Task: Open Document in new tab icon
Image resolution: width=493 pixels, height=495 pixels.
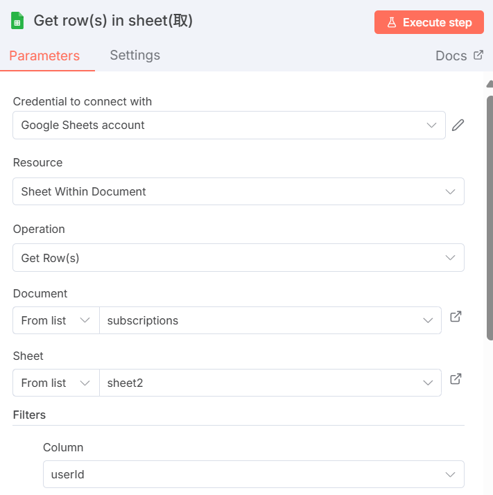Action: pos(456,317)
